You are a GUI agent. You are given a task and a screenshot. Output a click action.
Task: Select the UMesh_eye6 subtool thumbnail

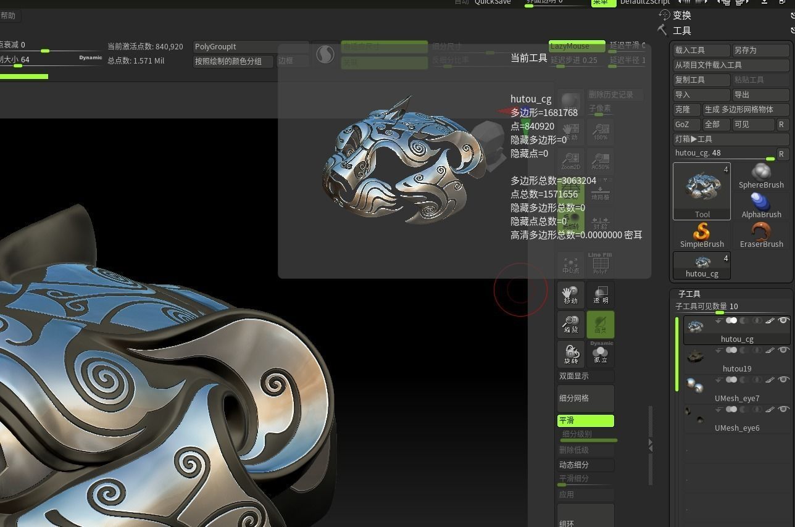(x=696, y=416)
